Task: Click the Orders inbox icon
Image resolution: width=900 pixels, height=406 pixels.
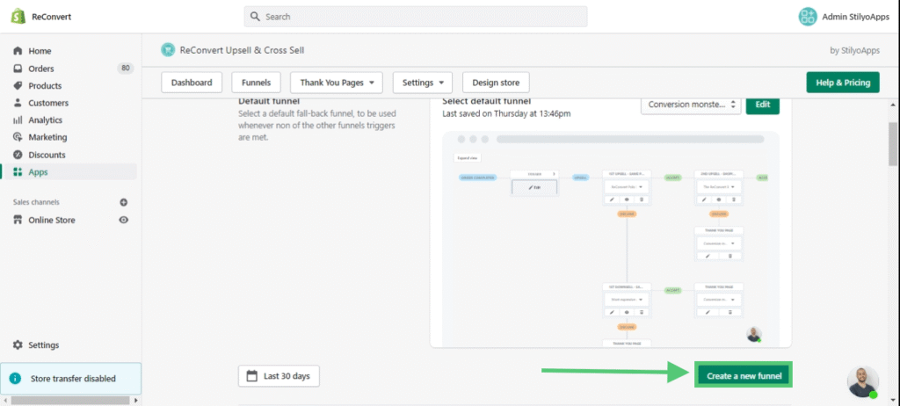Action: (18, 69)
